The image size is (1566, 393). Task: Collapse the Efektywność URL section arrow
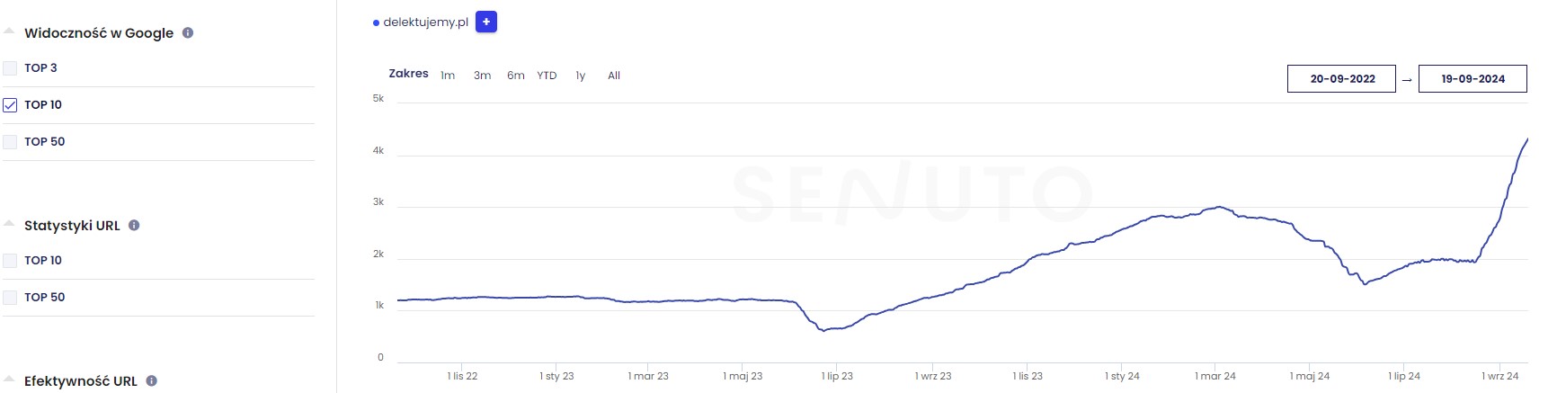tap(9, 380)
